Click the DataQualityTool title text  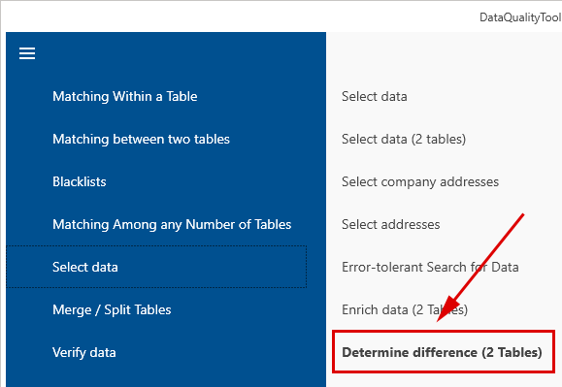tap(520, 17)
